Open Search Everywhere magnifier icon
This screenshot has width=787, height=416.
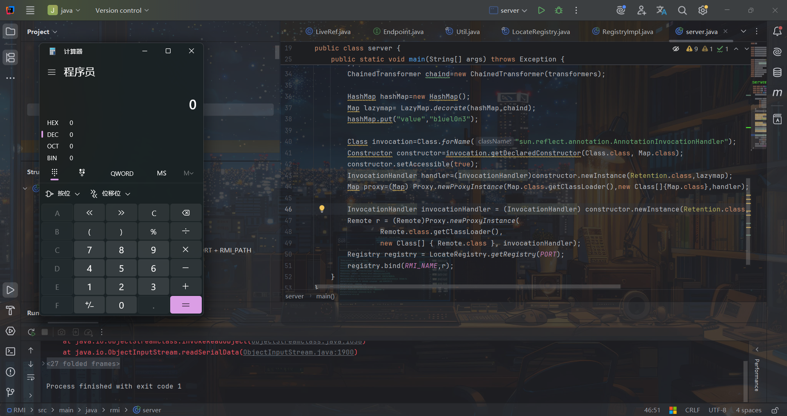point(682,10)
